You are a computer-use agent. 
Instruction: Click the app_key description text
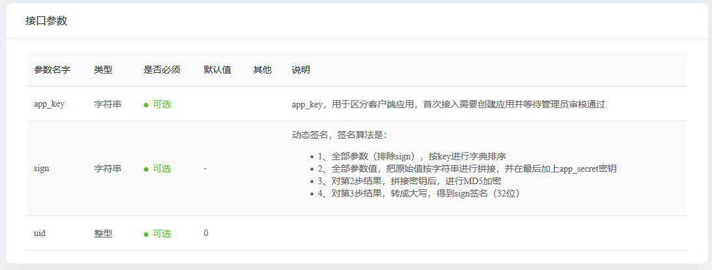pos(448,104)
